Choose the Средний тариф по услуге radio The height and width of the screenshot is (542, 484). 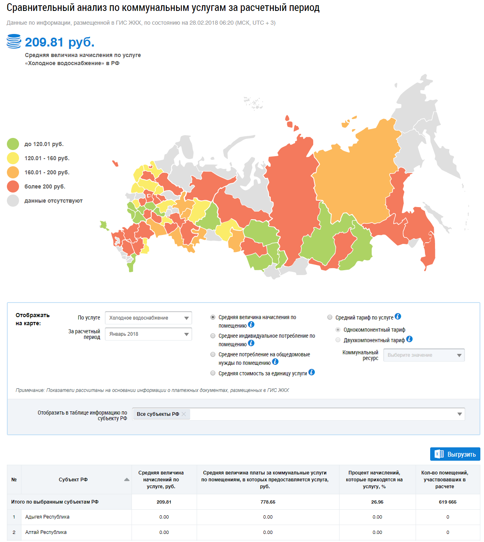pyautogui.click(x=330, y=318)
